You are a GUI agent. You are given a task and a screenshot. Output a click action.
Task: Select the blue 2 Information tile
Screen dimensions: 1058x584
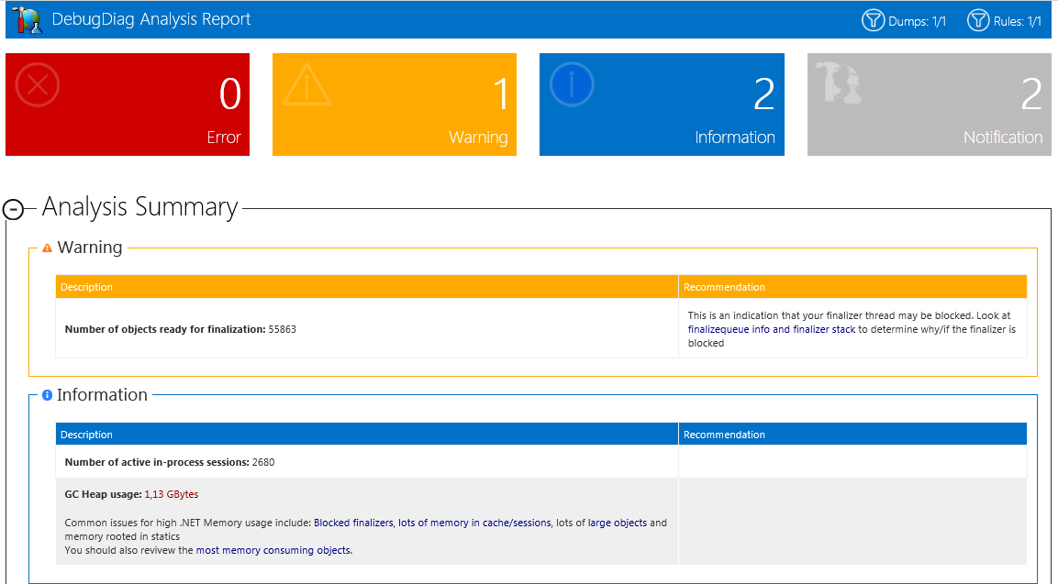(x=662, y=105)
